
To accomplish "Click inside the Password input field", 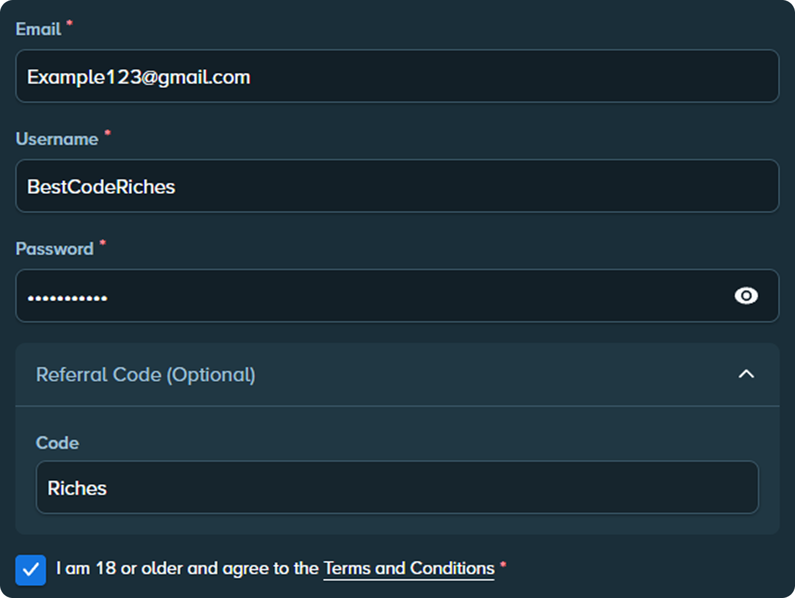I will point(398,296).
